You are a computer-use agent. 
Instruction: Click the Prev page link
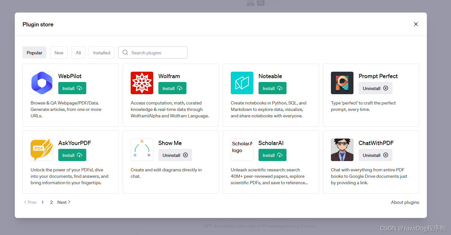30,202
